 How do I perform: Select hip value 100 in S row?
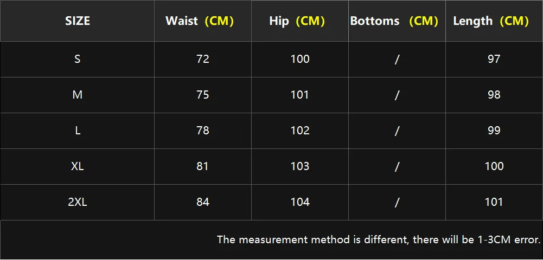(300, 59)
